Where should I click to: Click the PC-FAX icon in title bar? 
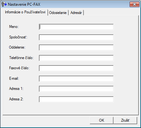click(x=4, y=4)
